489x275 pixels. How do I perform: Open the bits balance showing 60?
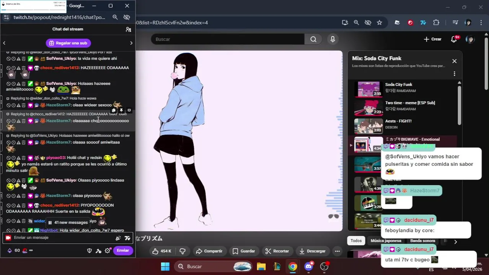coord(13,251)
